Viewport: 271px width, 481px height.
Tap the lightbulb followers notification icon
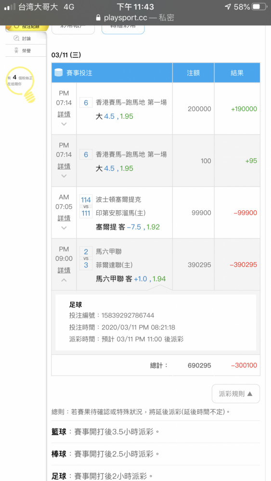pos(21,84)
